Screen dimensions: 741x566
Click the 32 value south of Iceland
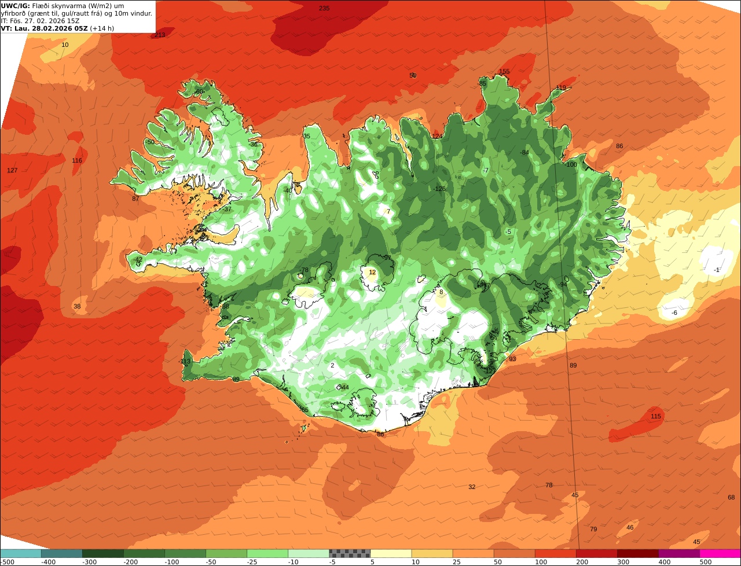472,487
